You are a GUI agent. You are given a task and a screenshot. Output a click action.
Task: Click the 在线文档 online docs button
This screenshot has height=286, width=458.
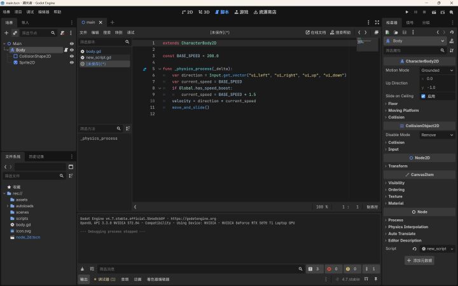[x=316, y=32]
